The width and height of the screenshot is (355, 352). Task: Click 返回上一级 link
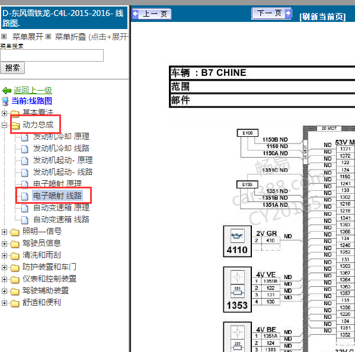pyautogui.click(x=33, y=90)
